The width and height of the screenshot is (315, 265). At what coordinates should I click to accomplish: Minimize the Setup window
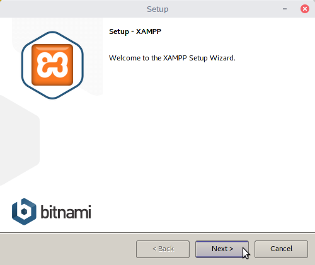(285, 9)
